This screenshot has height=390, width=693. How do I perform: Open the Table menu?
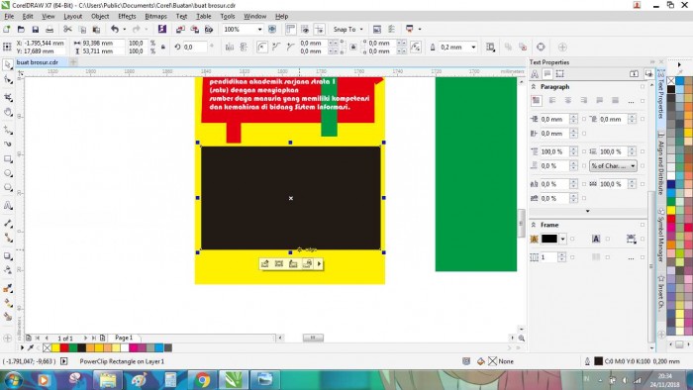203,17
